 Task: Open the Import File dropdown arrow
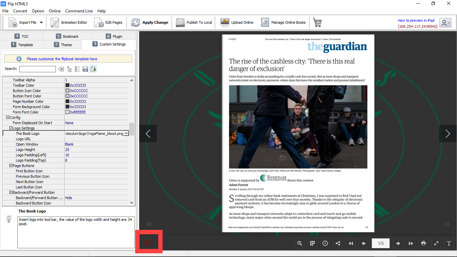click(x=41, y=23)
